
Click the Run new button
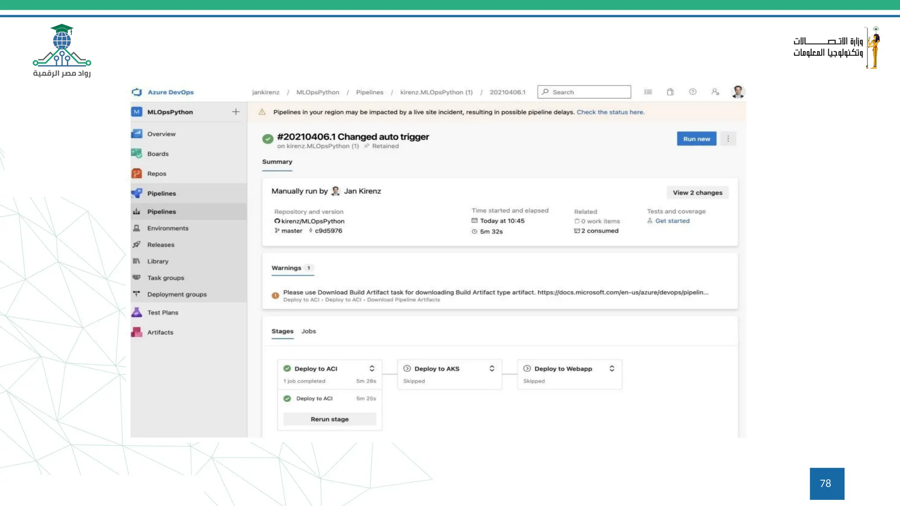point(697,139)
